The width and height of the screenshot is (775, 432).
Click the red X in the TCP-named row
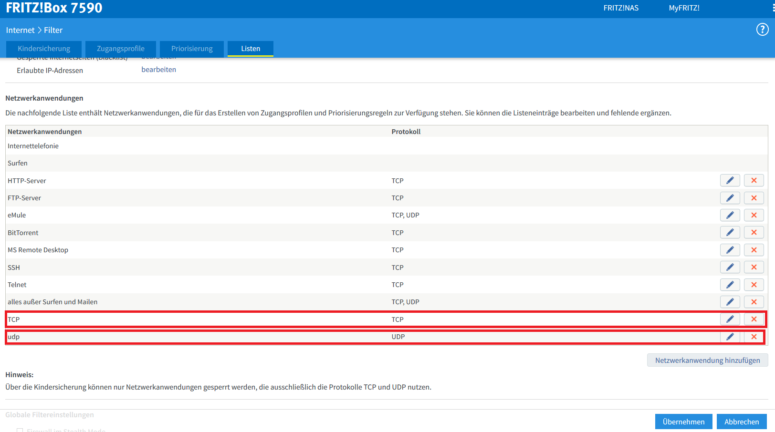tap(754, 319)
